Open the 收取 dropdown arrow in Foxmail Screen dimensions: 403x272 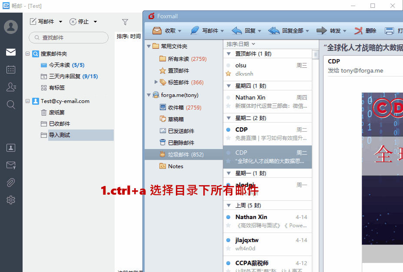pos(180,31)
